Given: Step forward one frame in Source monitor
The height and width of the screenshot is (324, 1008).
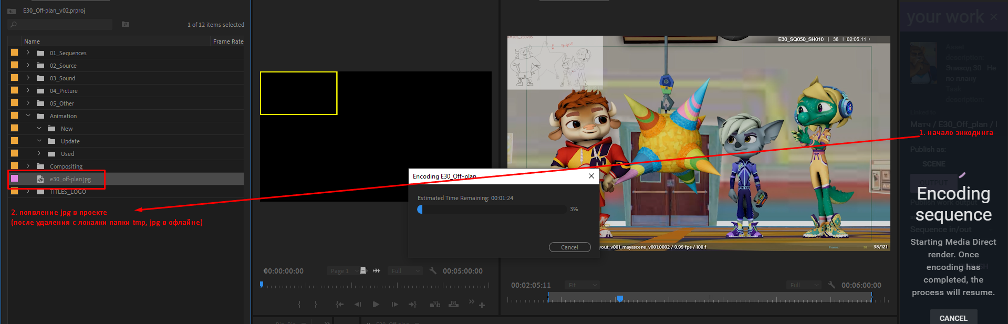Looking at the screenshot, I should pyautogui.click(x=394, y=305).
